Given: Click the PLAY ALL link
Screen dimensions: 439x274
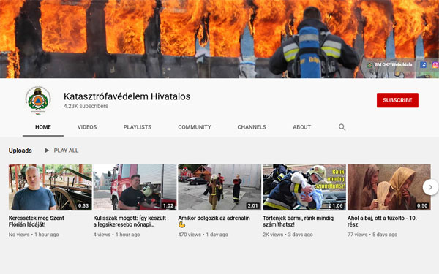Looking at the screenshot, I should pyautogui.click(x=66, y=151).
